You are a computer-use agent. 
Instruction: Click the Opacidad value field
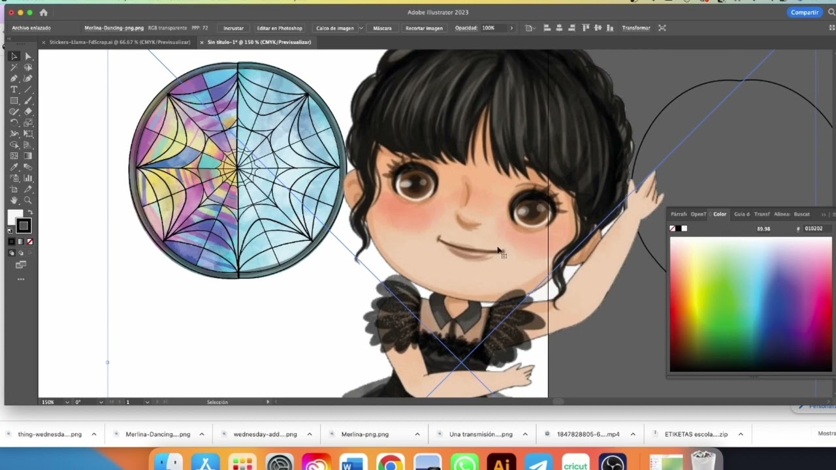(x=493, y=28)
